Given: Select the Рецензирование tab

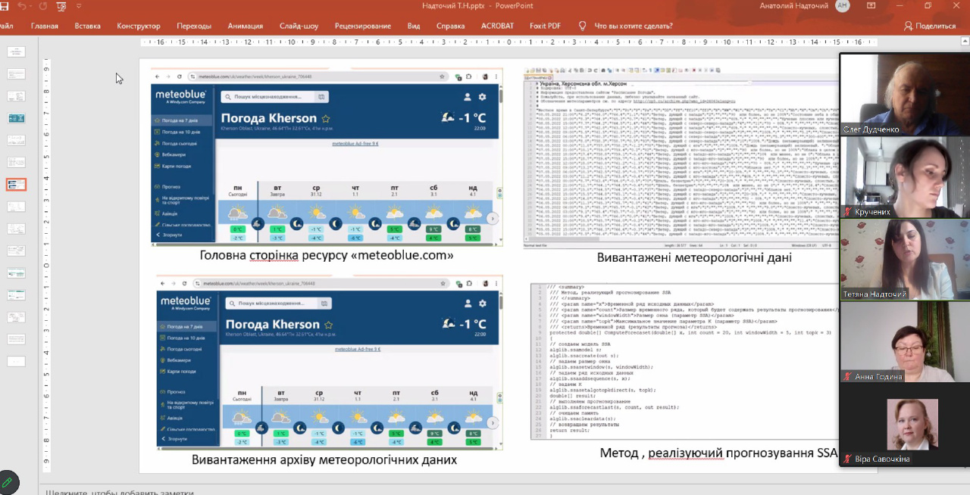Looking at the screenshot, I should pyautogui.click(x=362, y=26).
